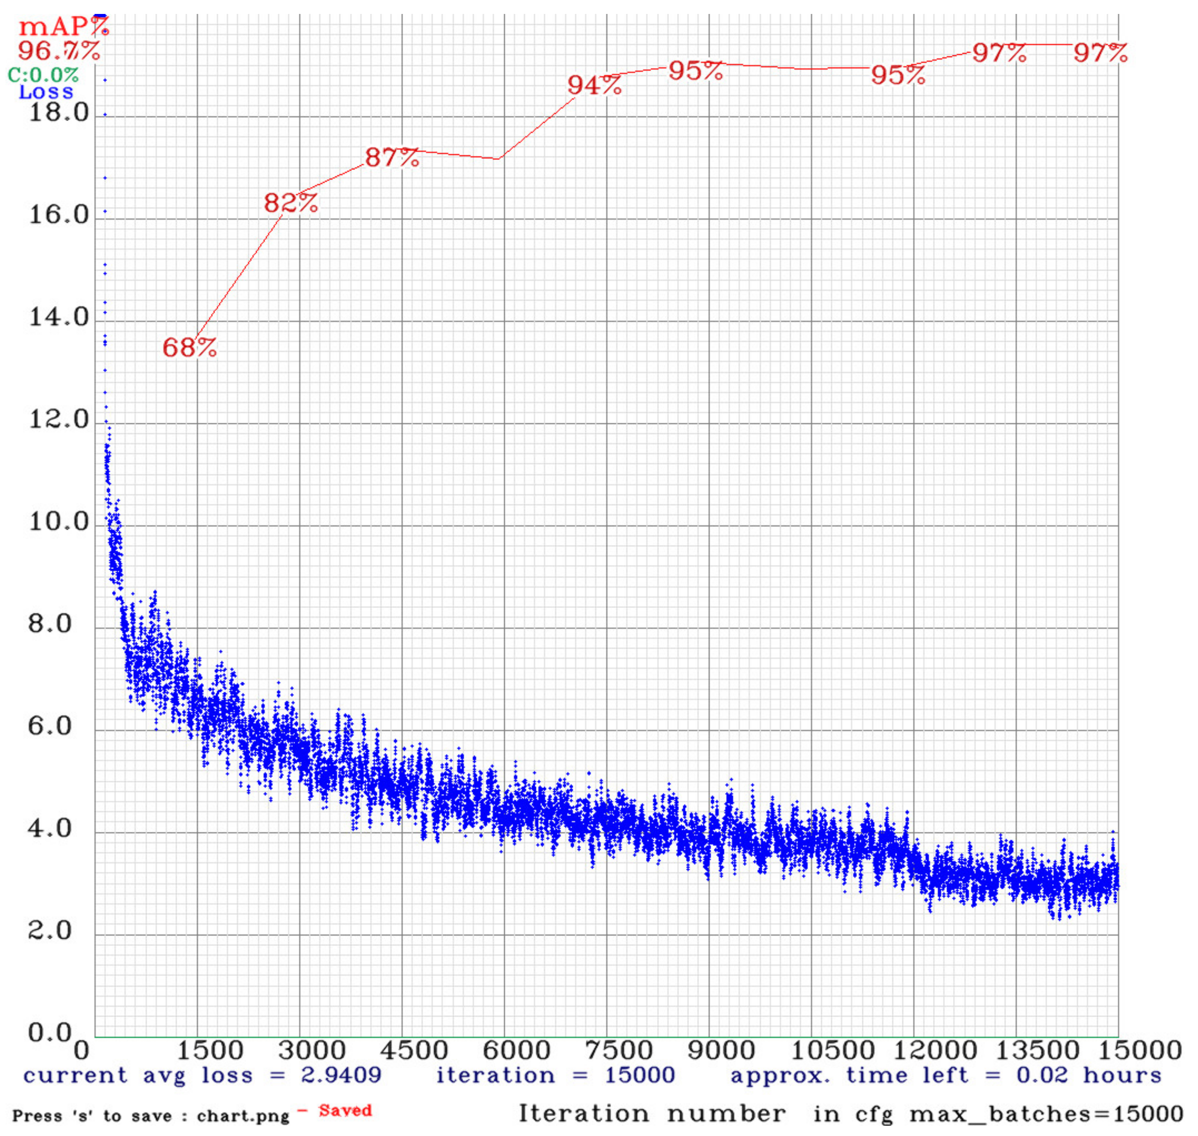The width and height of the screenshot is (1198, 1136).
Task: Click the 12000 x-axis tick label
Action: [x=934, y=1050]
